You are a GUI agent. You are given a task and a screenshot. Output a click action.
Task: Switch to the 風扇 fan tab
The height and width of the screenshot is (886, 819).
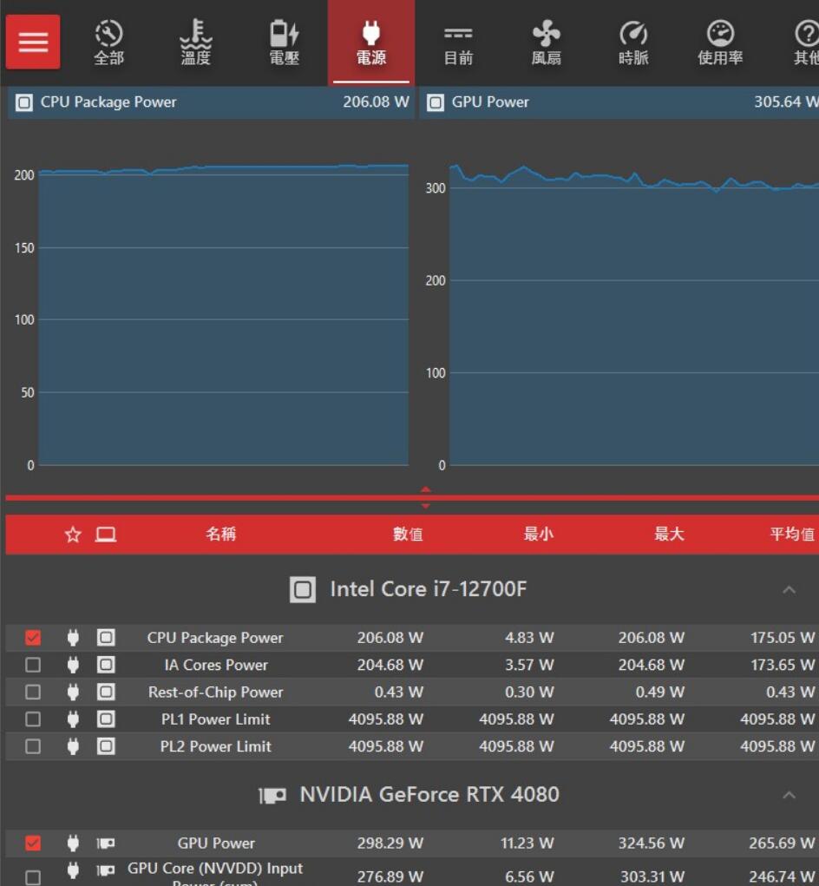point(546,43)
